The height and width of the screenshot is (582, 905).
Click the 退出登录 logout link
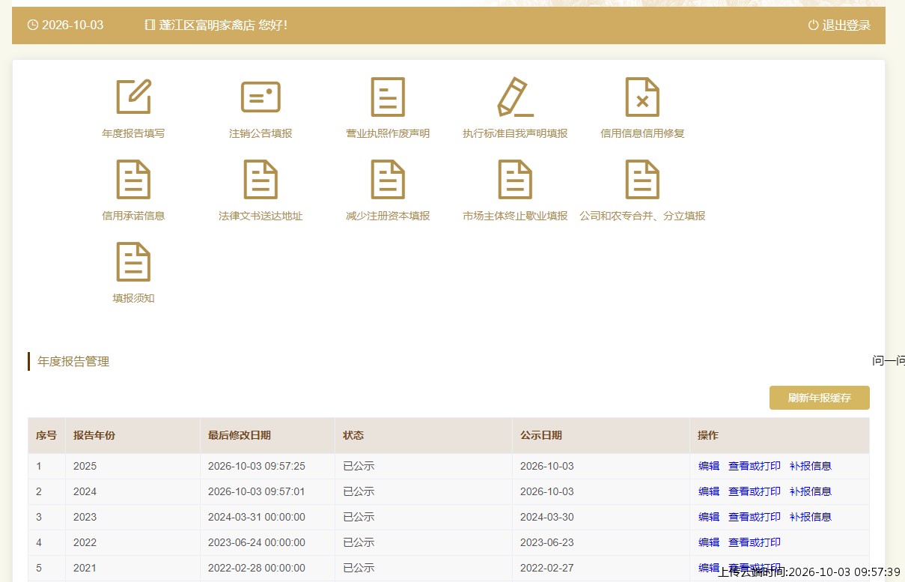point(839,25)
